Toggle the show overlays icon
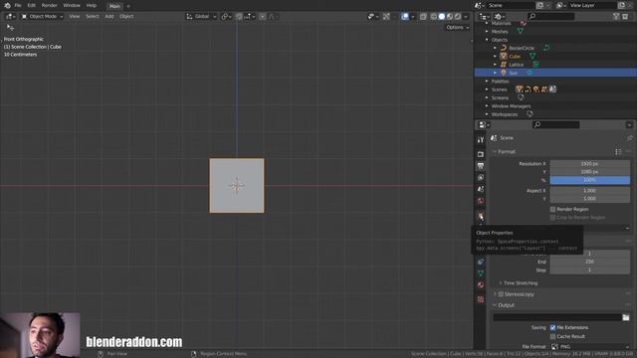Viewport: 637px width, 358px height. tap(405, 16)
